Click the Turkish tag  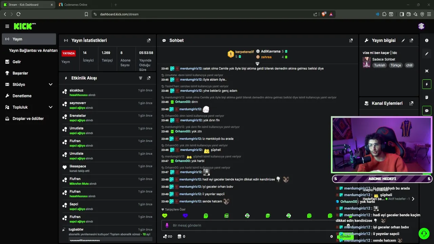point(379,65)
